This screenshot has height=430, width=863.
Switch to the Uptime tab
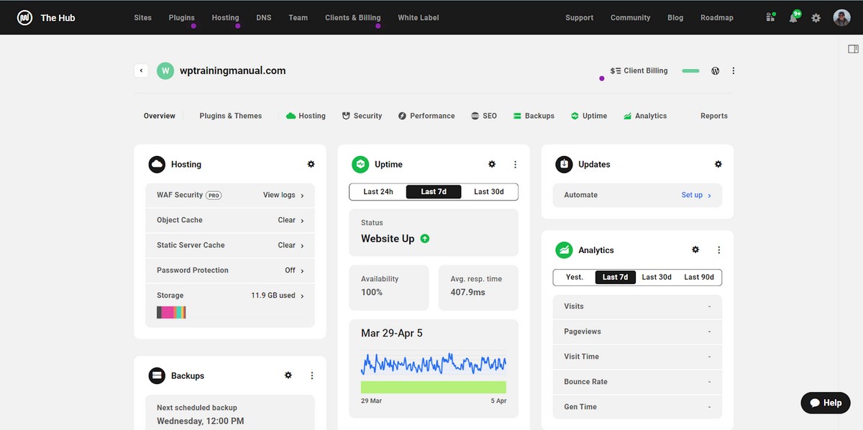[x=589, y=116]
